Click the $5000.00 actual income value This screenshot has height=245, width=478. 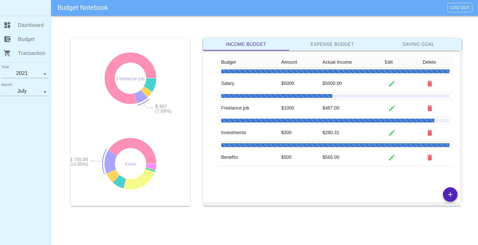coord(332,83)
